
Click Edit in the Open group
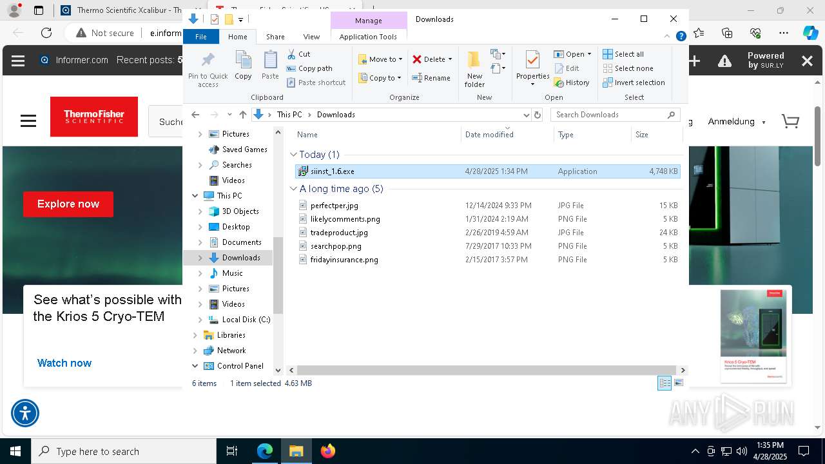click(567, 68)
